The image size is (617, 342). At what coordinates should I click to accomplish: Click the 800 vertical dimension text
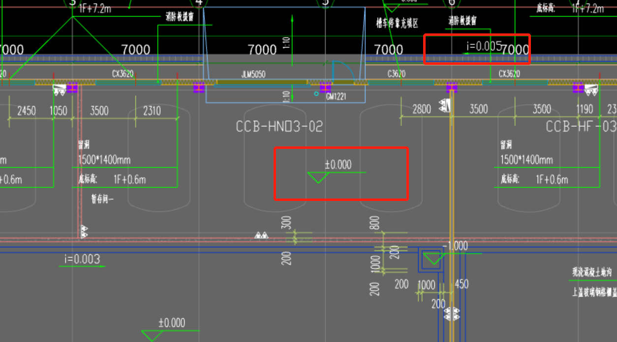point(375,224)
